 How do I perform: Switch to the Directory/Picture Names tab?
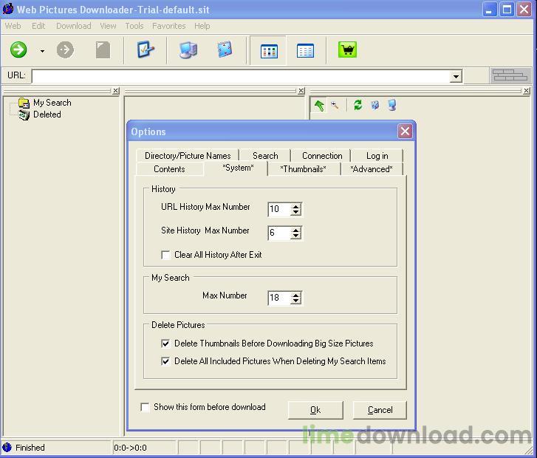(x=188, y=156)
